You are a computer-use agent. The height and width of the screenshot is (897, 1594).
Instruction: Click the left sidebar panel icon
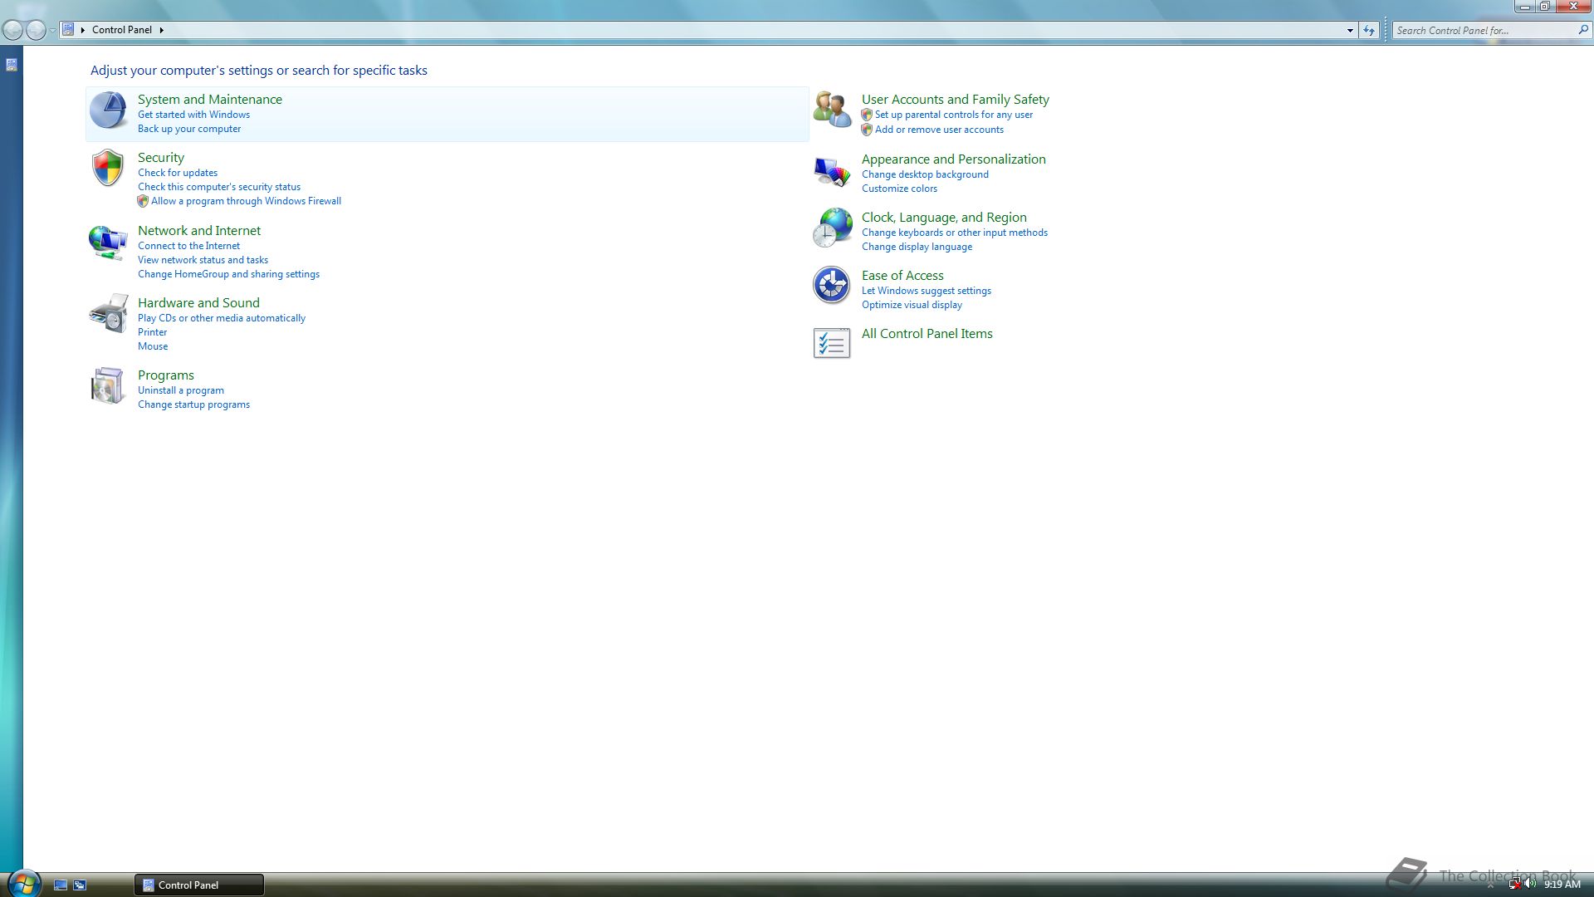pyautogui.click(x=12, y=65)
